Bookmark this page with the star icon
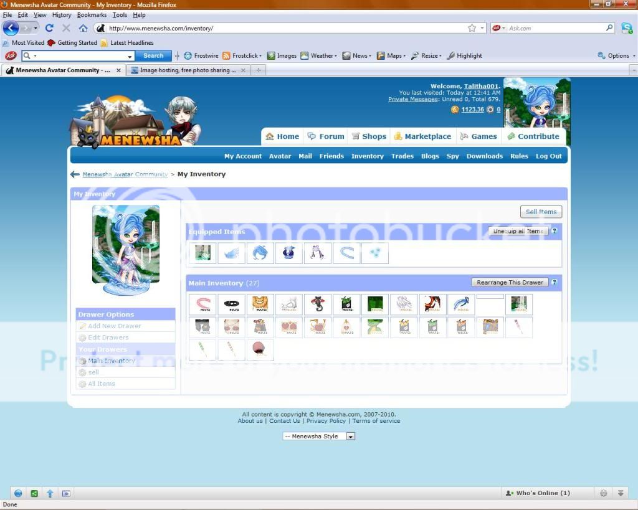638x510 pixels. [x=472, y=28]
